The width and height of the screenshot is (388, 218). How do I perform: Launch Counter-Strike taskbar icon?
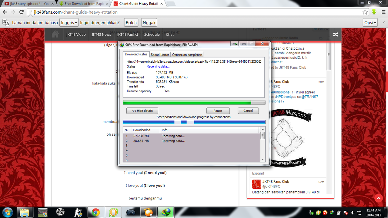point(78,212)
